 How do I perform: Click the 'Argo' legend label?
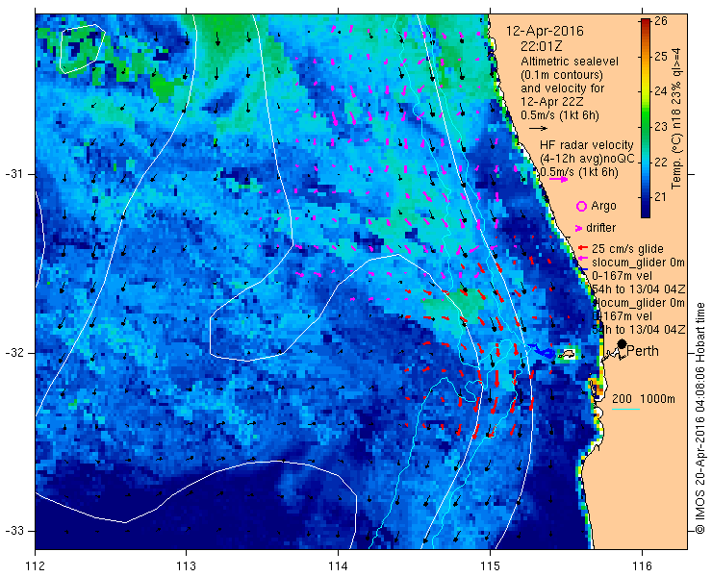pyautogui.click(x=603, y=206)
